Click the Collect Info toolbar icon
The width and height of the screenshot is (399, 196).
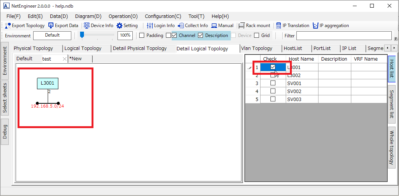pyautogui.click(x=181, y=26)
